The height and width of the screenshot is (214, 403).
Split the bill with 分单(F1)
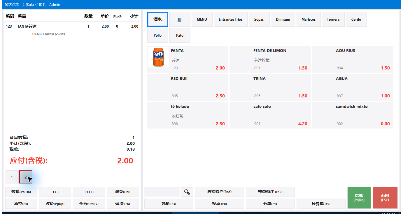[x=270, y=204]
